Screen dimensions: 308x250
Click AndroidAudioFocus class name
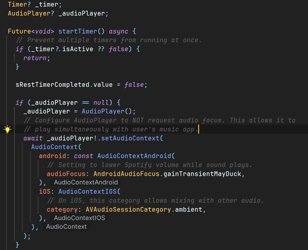(126, 174)
